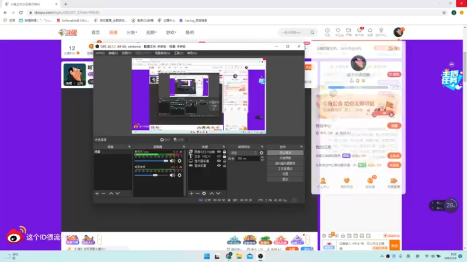Increase the transition duration with the up stepper arrow
This screenshot has height=262, width=467.
[x=262, y=157]
